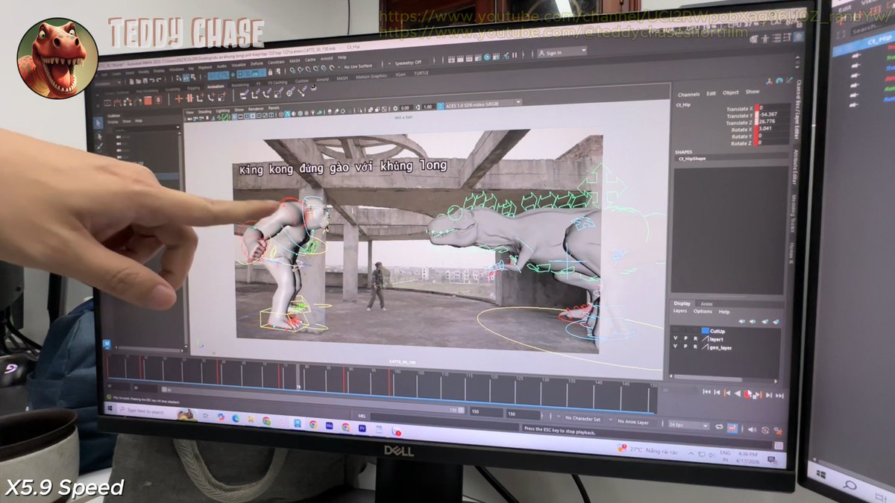Click the Translate Y value field
Viewport: 895px width, 503px height.
coord(773,115)
